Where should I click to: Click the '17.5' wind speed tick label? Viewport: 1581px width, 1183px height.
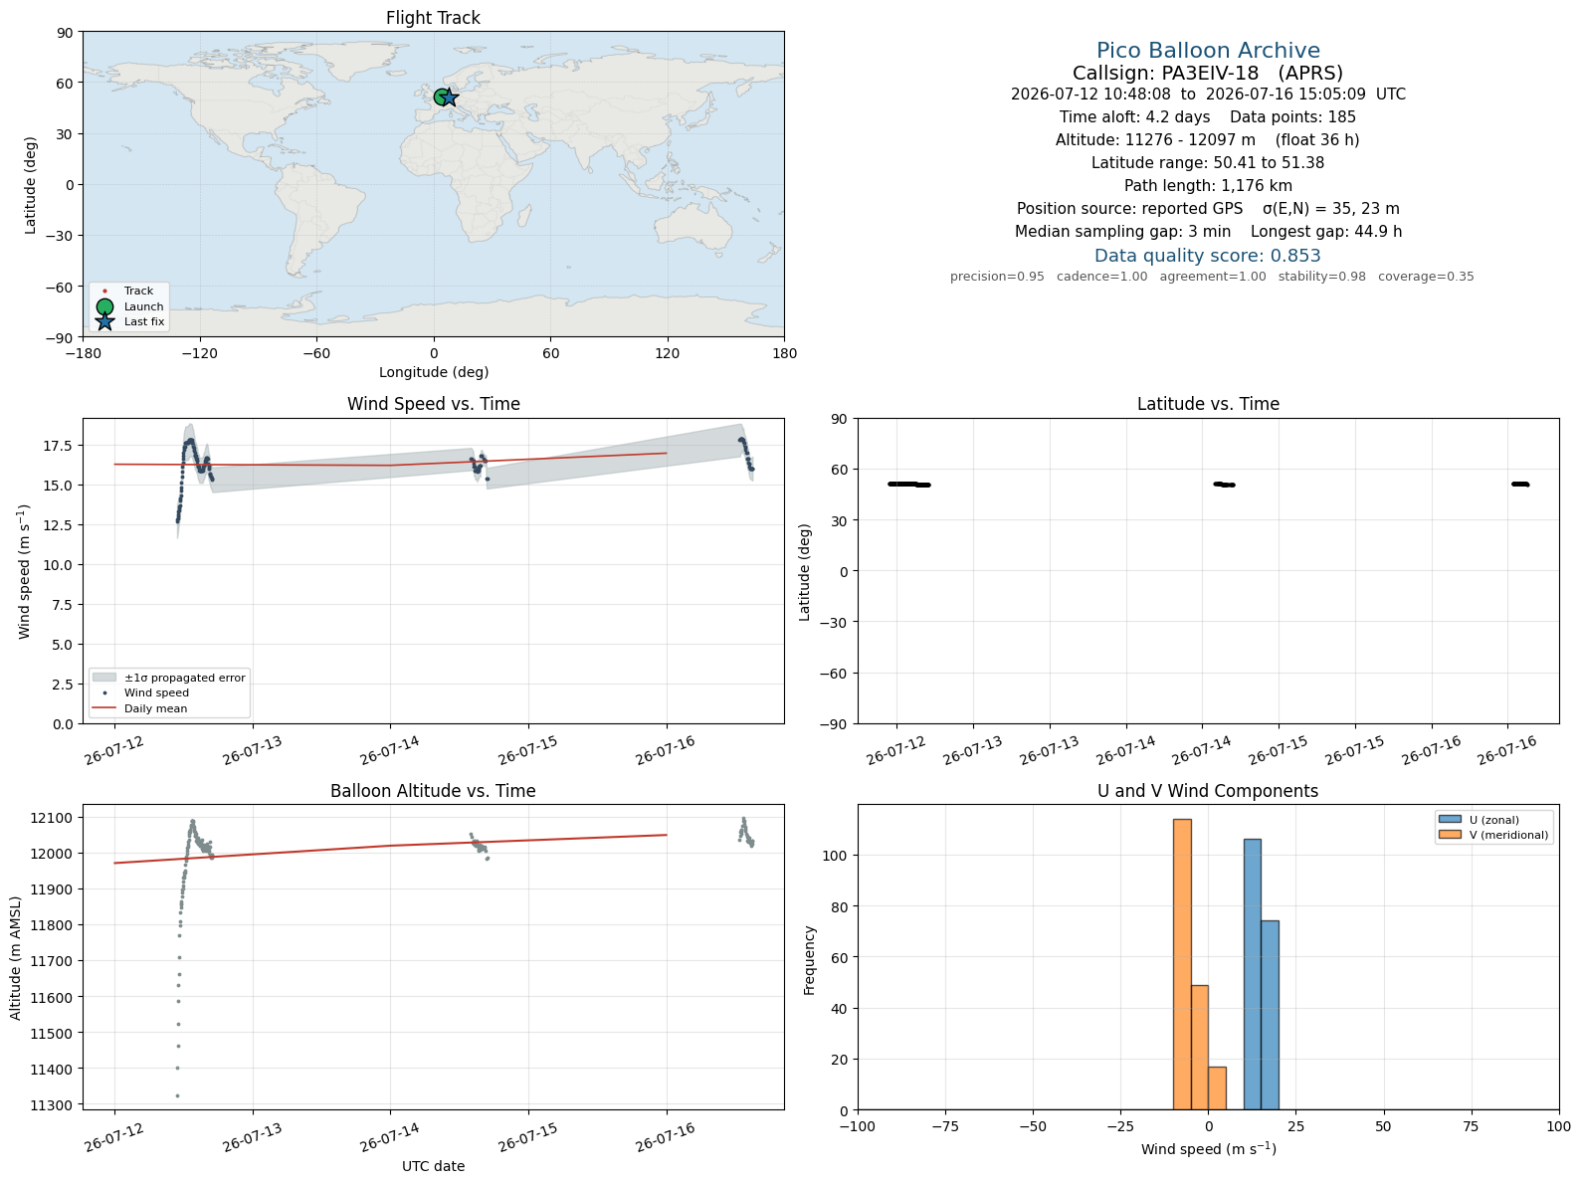[x=58, y=446]
